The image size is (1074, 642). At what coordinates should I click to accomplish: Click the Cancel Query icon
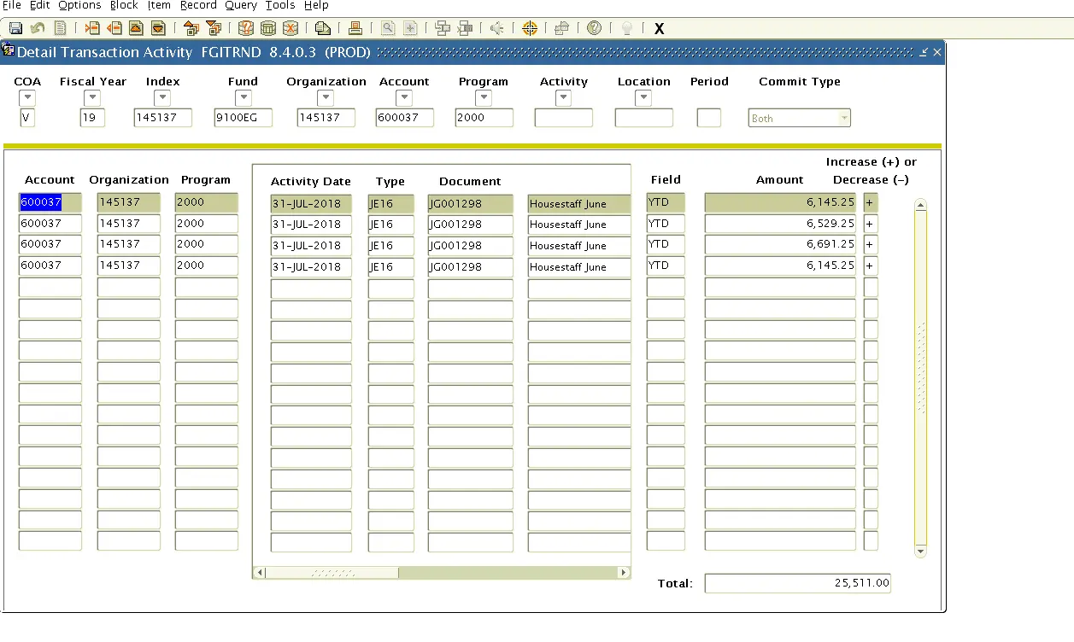point(291,28)
